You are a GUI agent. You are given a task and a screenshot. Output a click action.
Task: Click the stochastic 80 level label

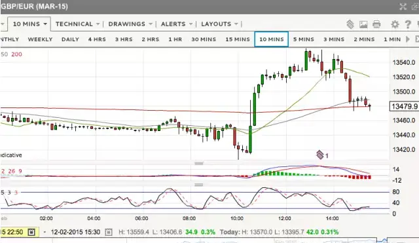[x=395, y=192]
